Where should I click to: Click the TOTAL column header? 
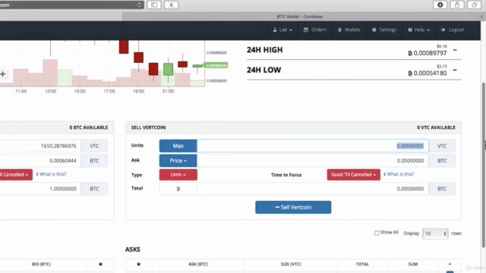(x=362, y=264)
